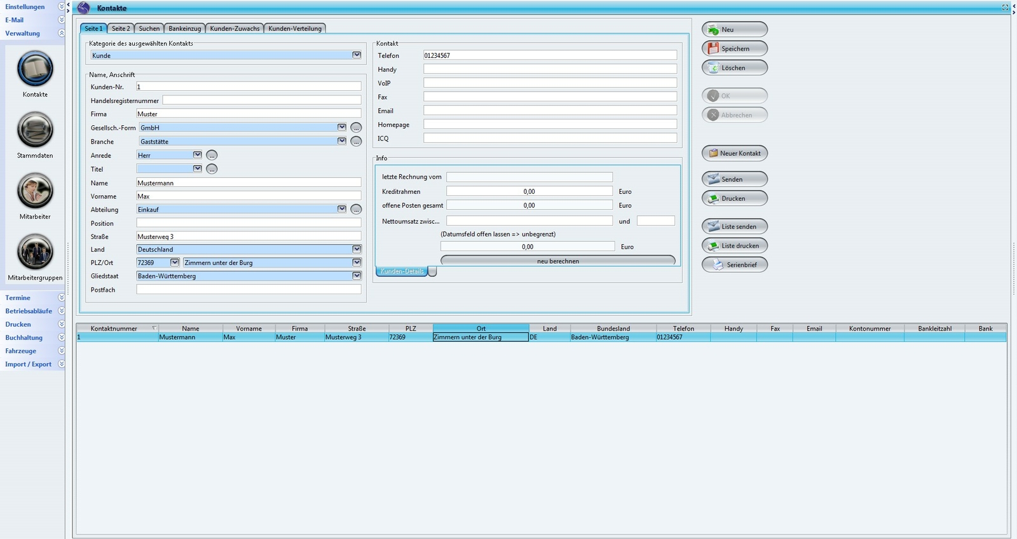Click the Telefon input field

coord(550,55)
